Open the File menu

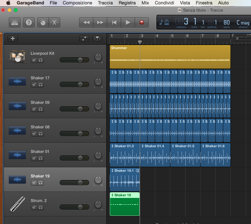pyautogui.click(x=53, y=3)
